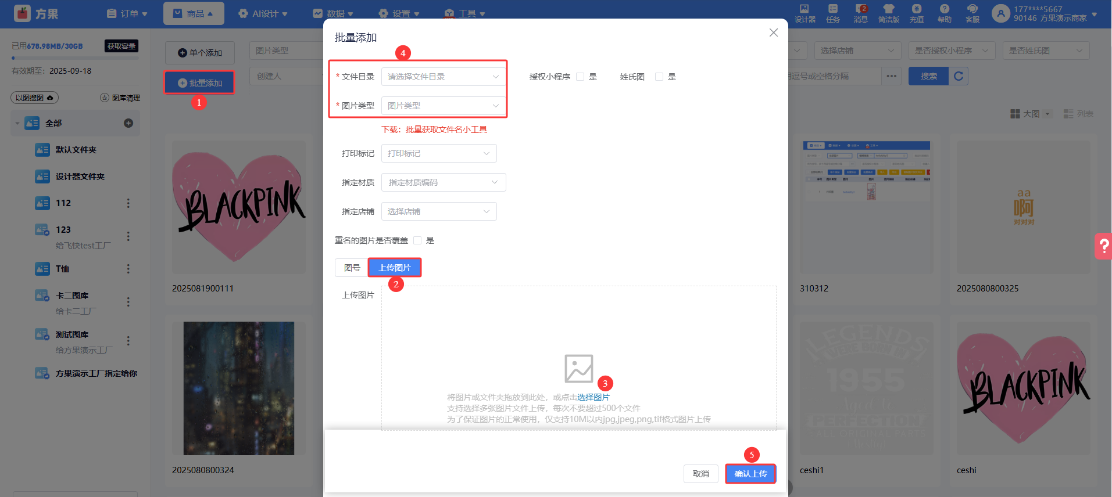Select the 设计器文件夹 folder
1112x497 pixels.
point(80,177)
